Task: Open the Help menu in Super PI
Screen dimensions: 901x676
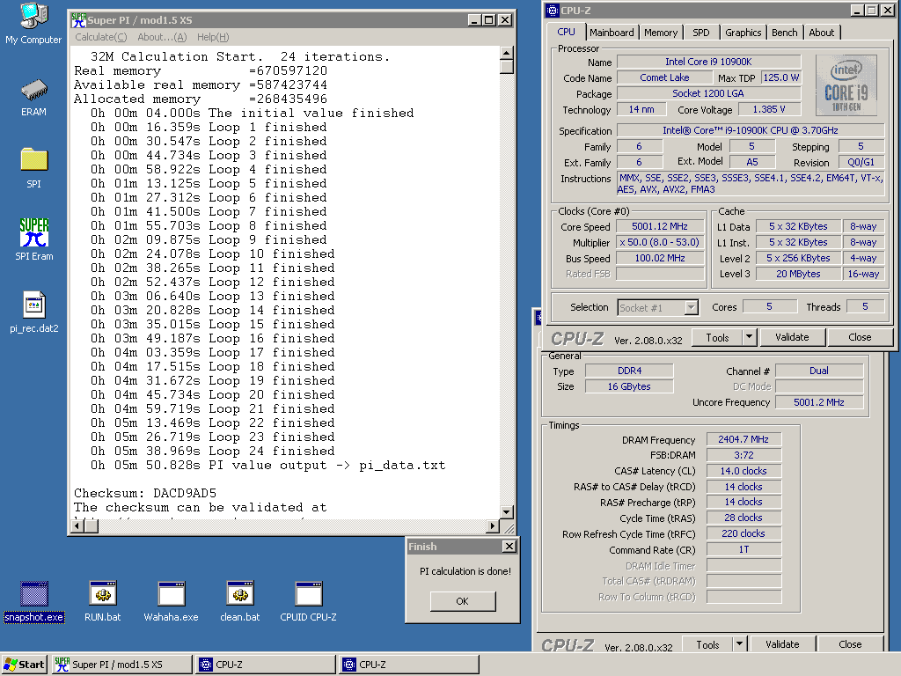Action: (213, 37)
